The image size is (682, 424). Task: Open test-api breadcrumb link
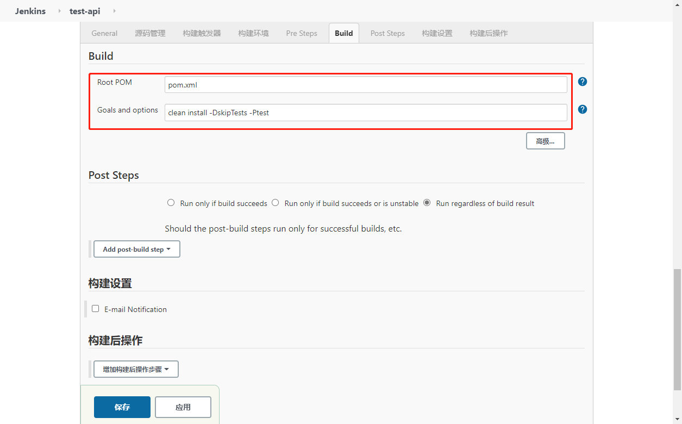pos(85,11)
